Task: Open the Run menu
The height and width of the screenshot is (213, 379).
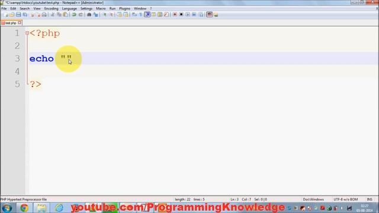Action: 113,8
